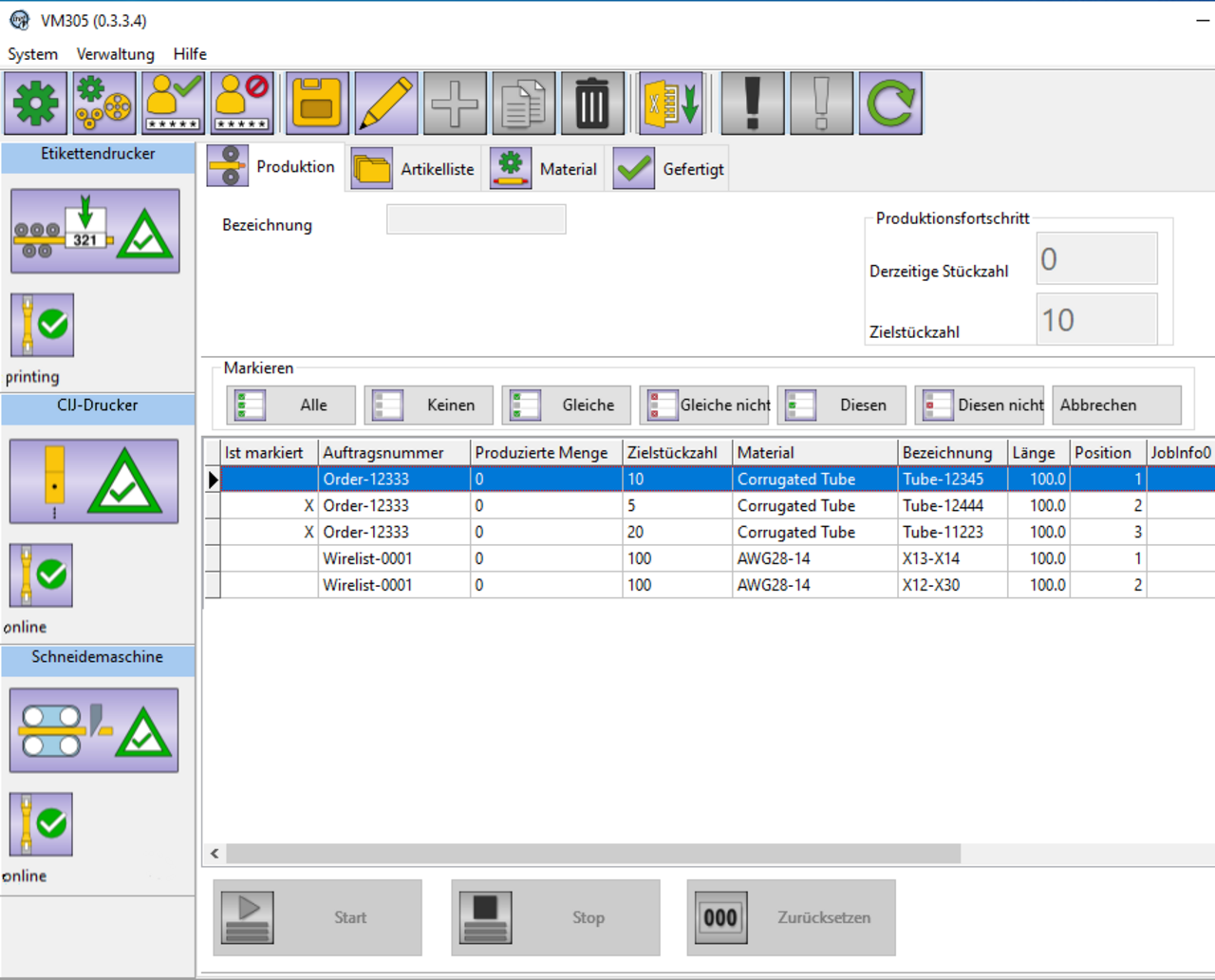Sort by the Auftragsnummer column header
The image size is (1215, 980).
[x=394, y=453]
